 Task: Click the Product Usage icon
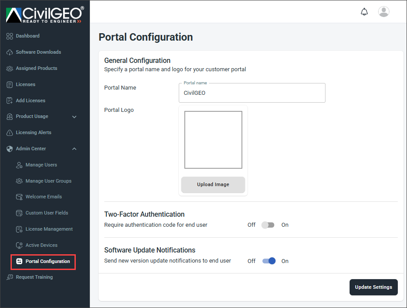coord(10,117)
